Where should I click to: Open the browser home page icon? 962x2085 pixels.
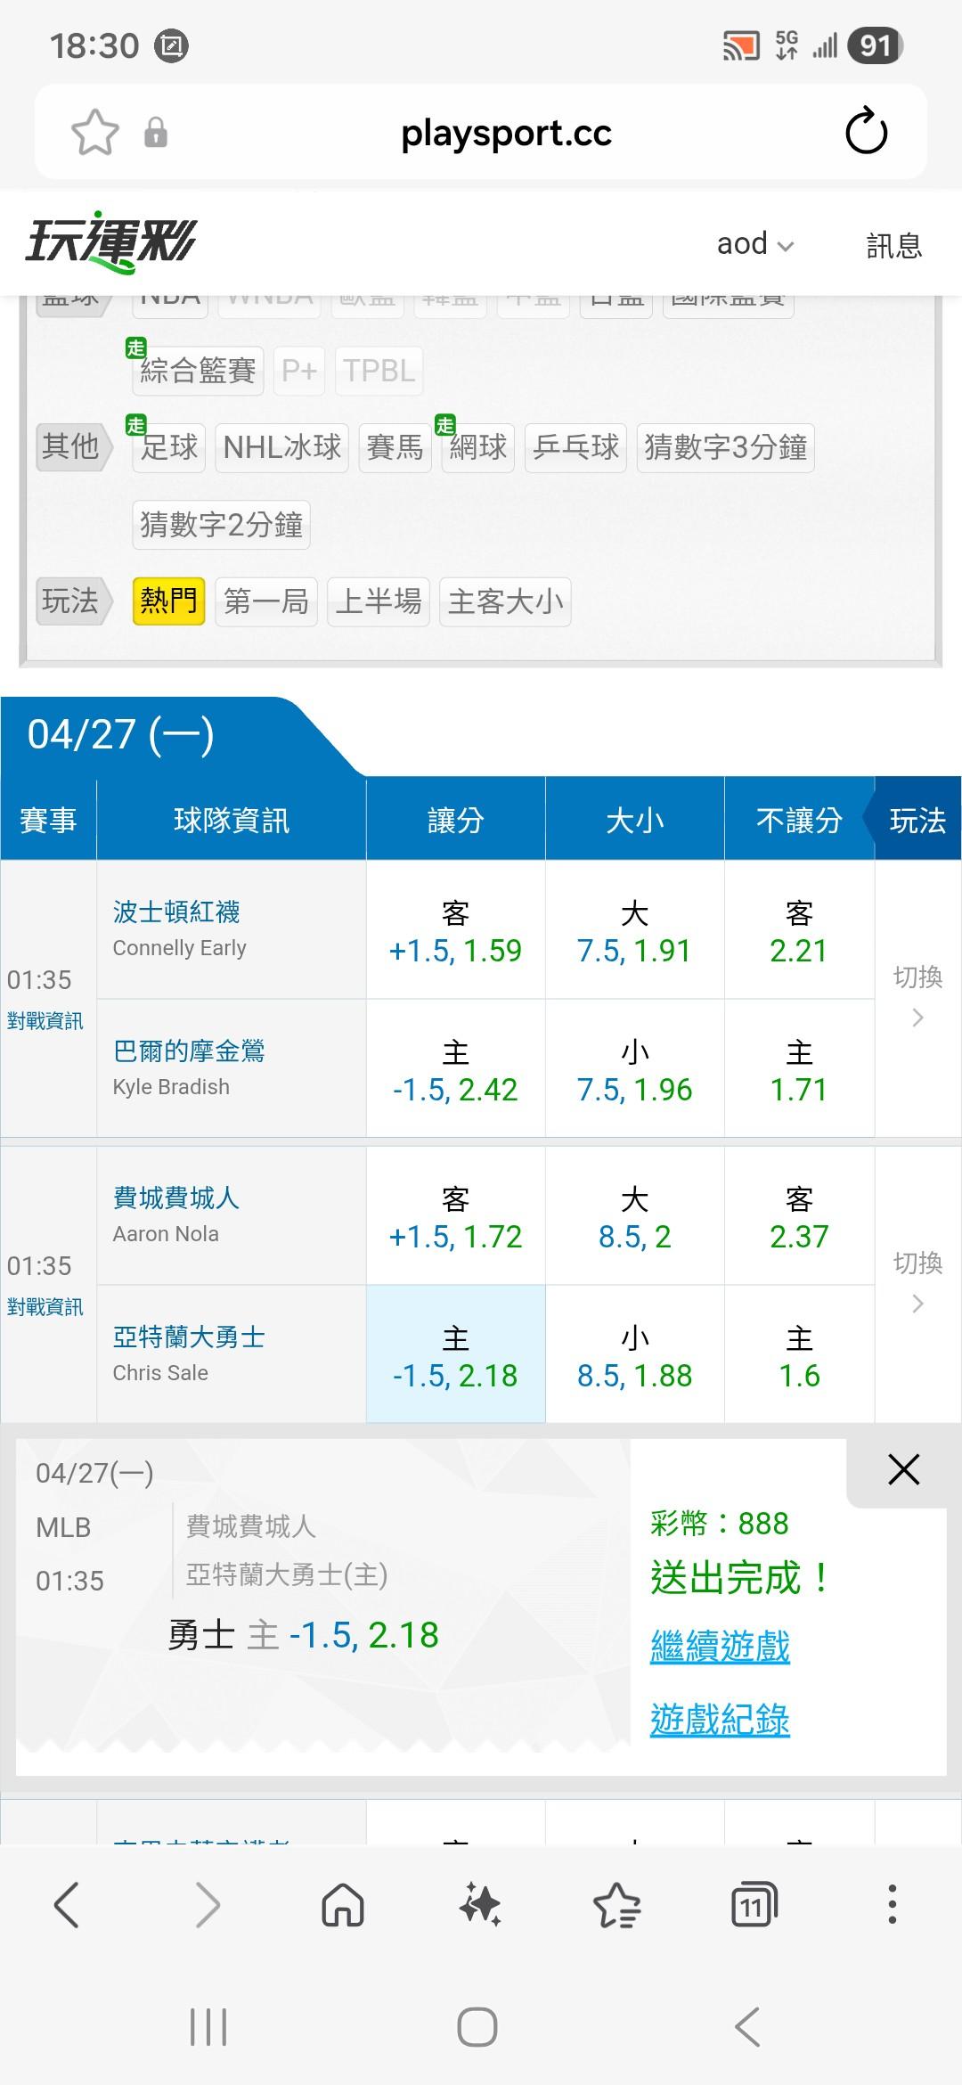[343, 1905]
